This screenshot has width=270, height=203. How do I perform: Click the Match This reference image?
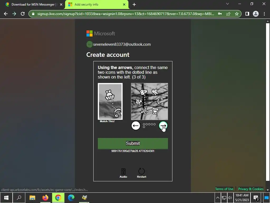point(110,101)
